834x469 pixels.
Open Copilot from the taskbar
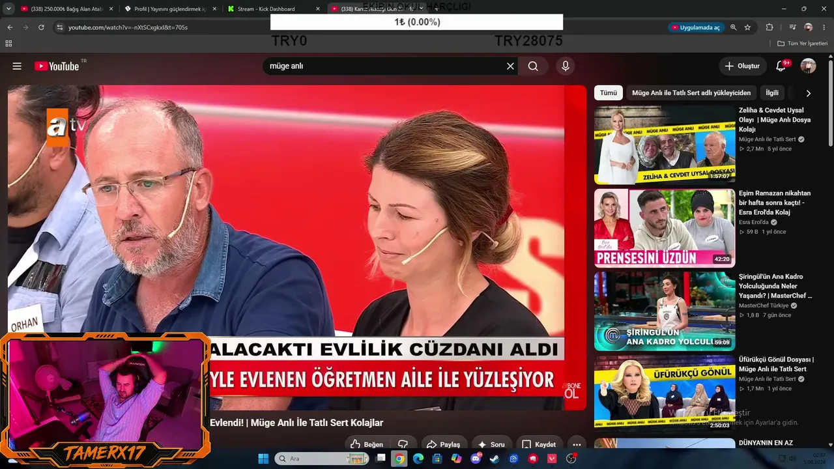click(456, 459)
